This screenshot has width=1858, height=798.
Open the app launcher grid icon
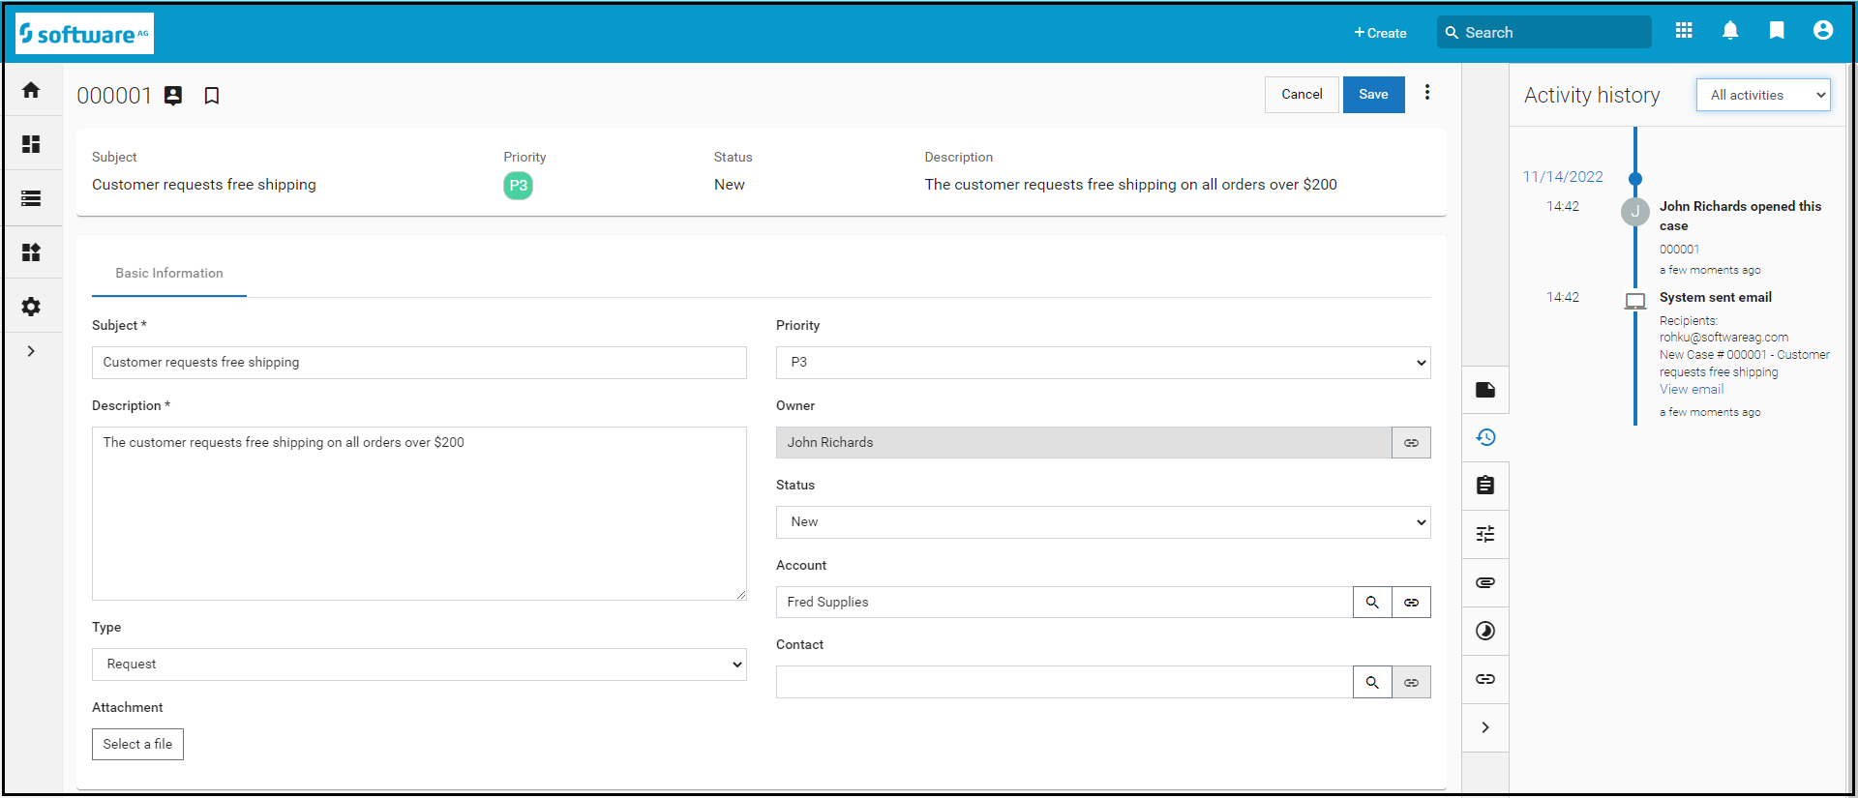pos(1684,31)
